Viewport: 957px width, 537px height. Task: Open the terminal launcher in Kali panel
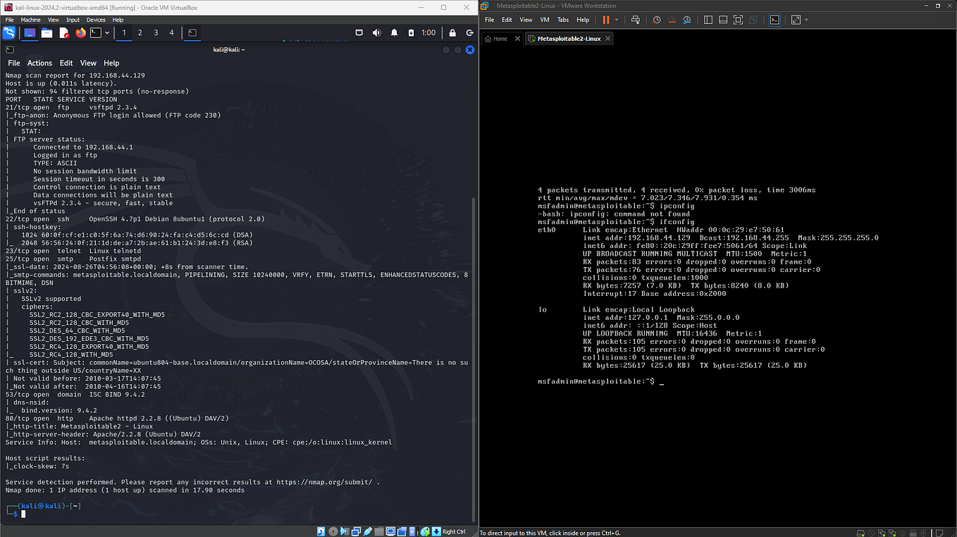click(95, 32)
